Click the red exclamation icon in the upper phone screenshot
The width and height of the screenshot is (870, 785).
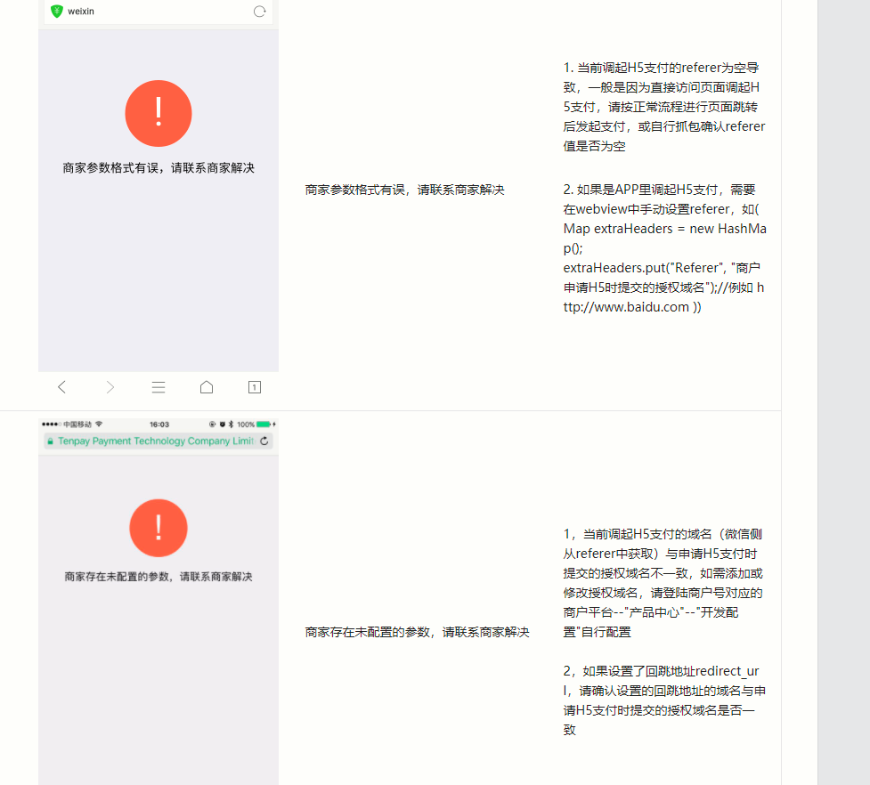click(x=159, y=114)
